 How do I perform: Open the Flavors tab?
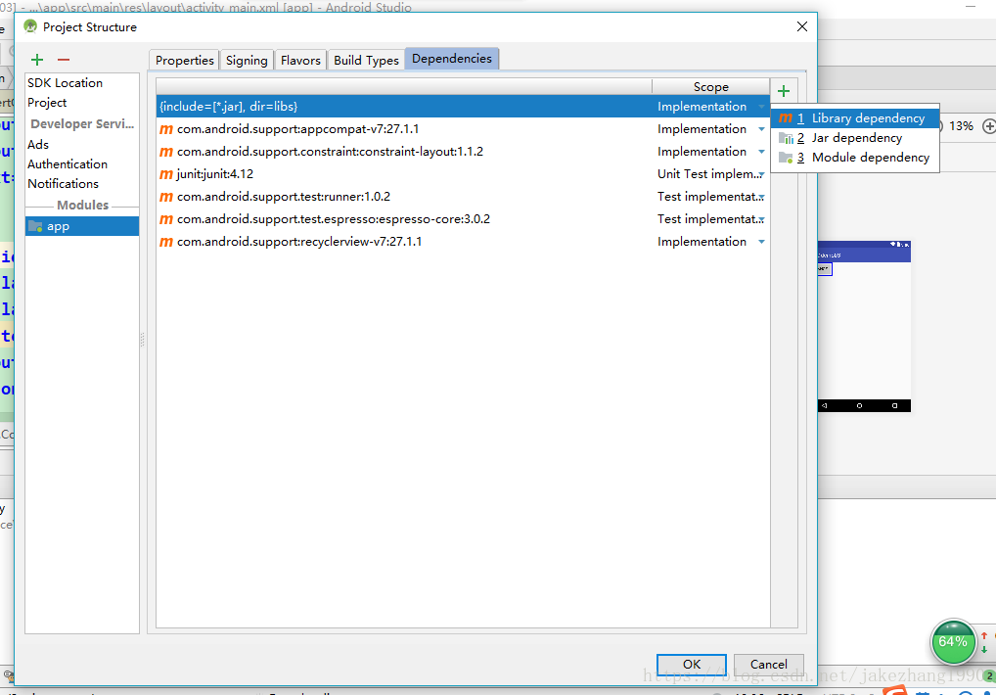(300, 61)
